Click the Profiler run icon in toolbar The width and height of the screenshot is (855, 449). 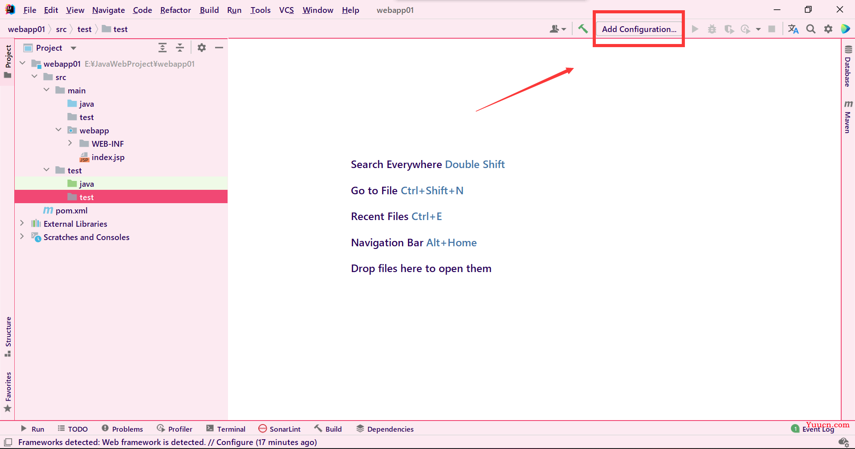point(745,29)
